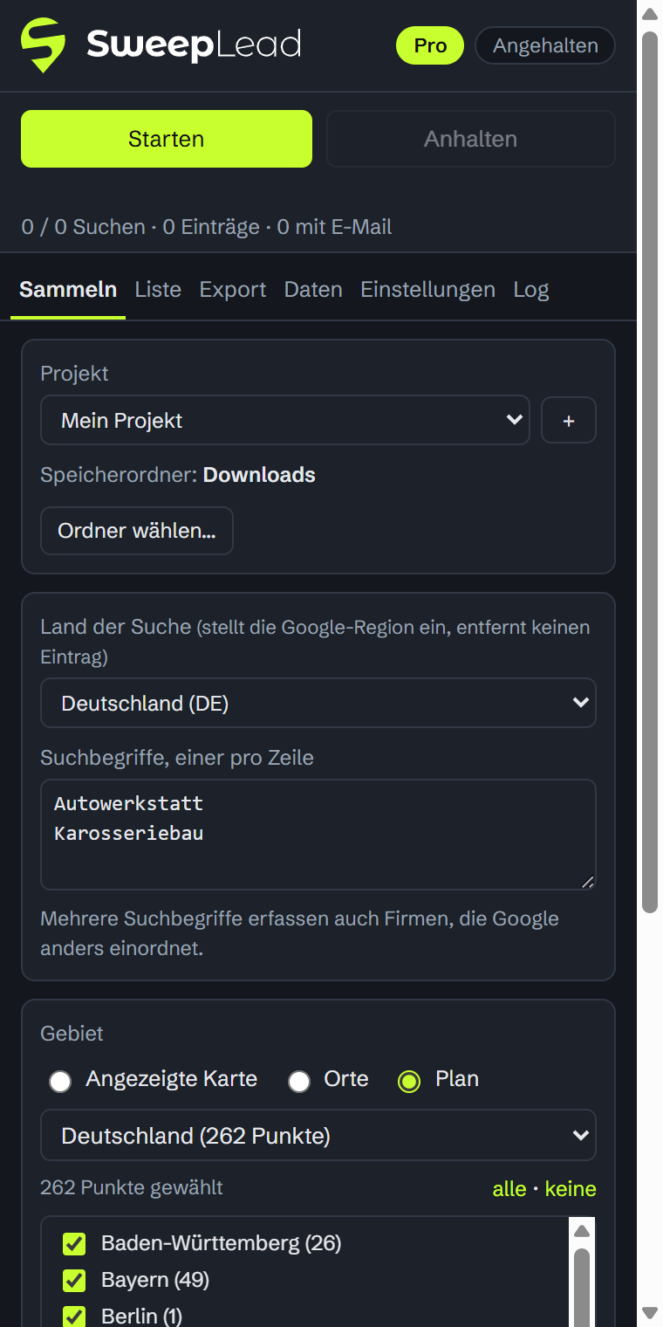Select the Plan radio option

[409, 1082]
